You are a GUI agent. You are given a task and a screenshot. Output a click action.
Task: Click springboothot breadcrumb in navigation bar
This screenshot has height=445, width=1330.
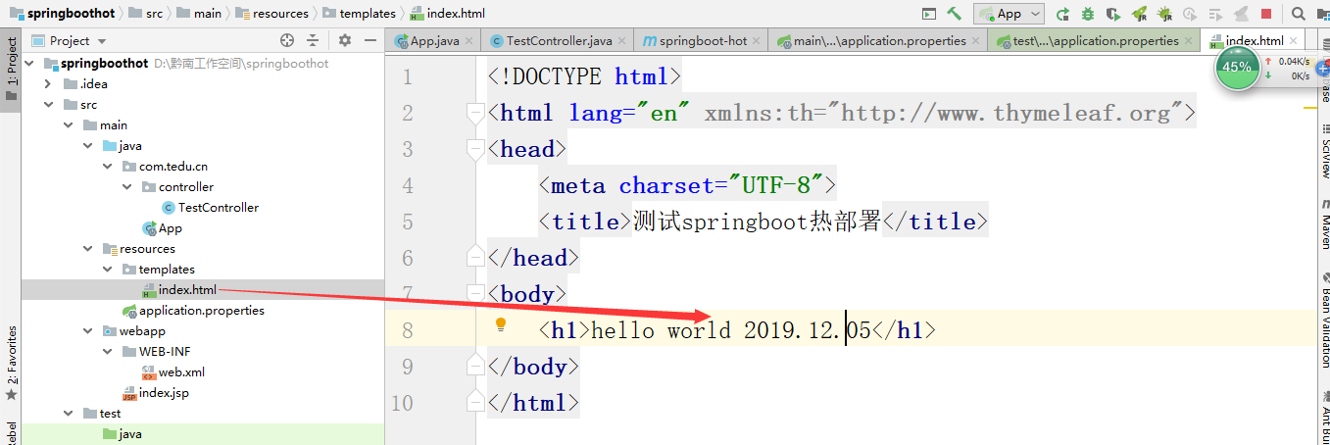61,13
